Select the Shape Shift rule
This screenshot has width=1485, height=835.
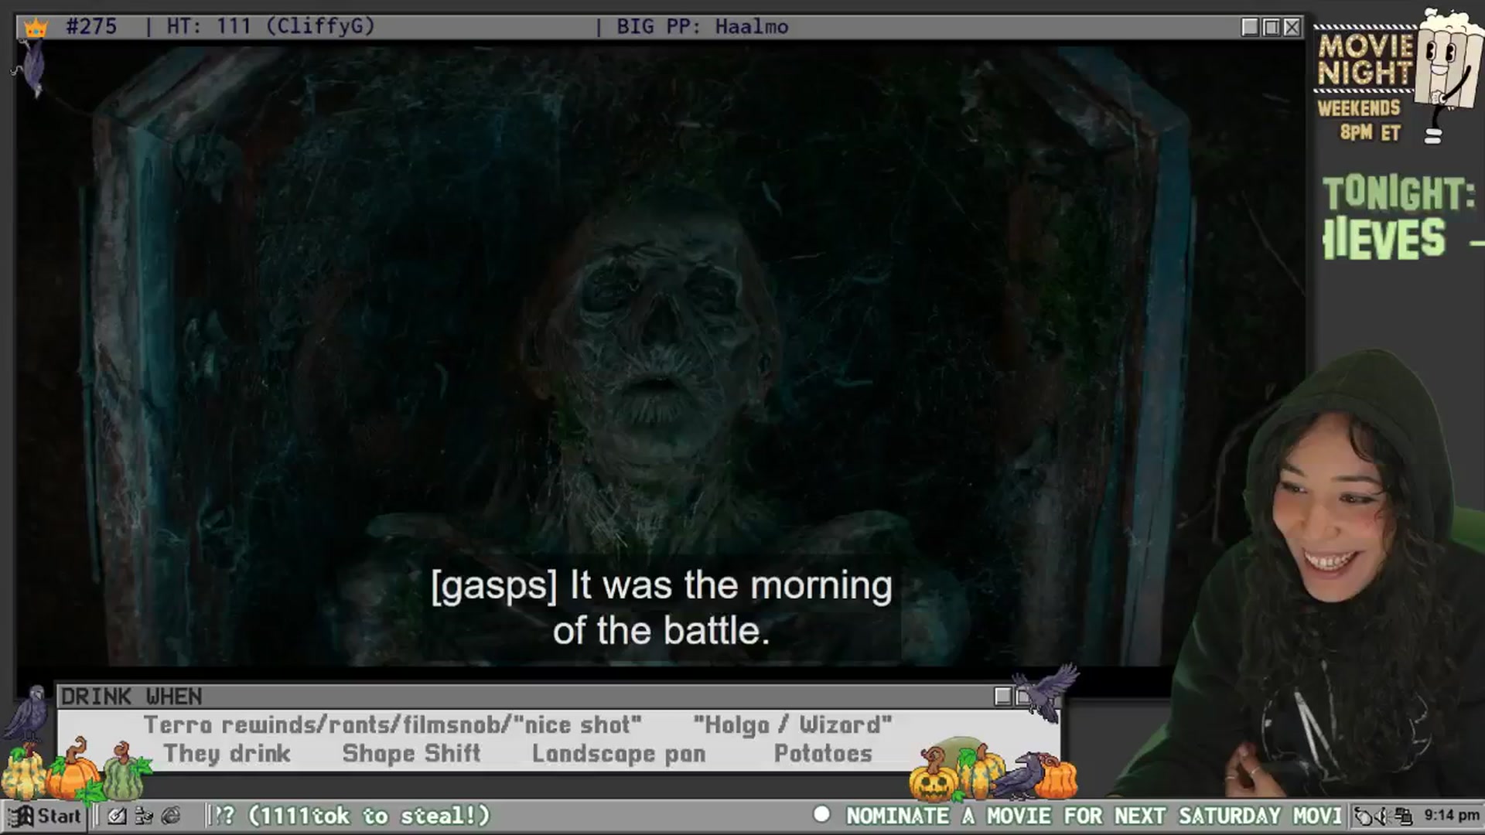pos(411,754)
